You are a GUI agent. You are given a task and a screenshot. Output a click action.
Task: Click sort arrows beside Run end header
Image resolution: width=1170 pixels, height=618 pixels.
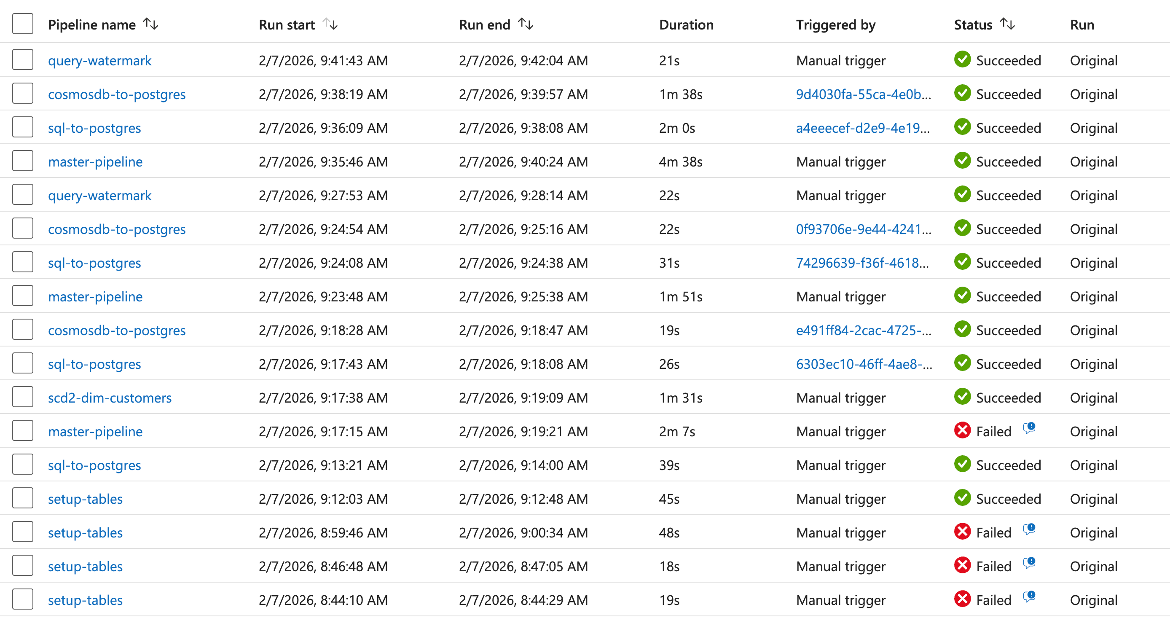tap(526, 24)
